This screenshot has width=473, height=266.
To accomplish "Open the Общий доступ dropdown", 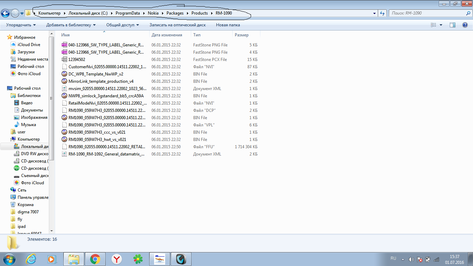I will tap(122, 25).
